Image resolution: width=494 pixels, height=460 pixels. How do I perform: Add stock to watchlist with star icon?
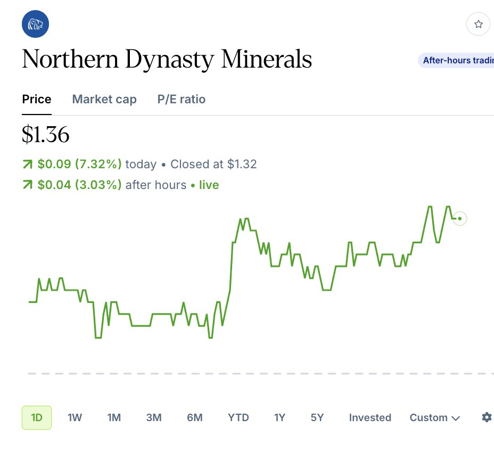pyautogui.click(x=478, y=24)
